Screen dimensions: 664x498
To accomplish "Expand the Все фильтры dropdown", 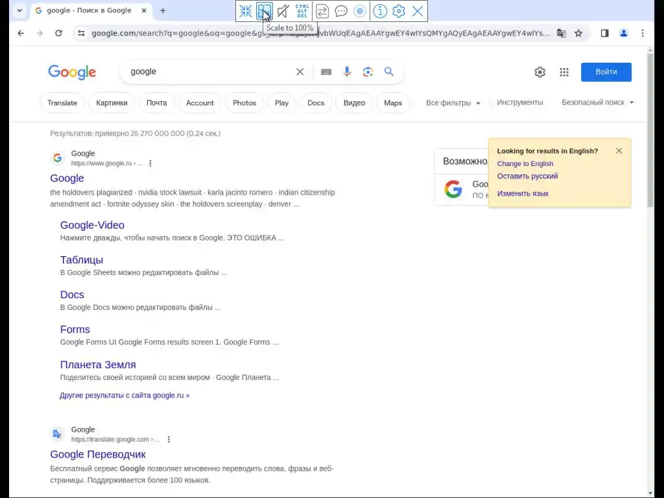I will tap(453, 103).
